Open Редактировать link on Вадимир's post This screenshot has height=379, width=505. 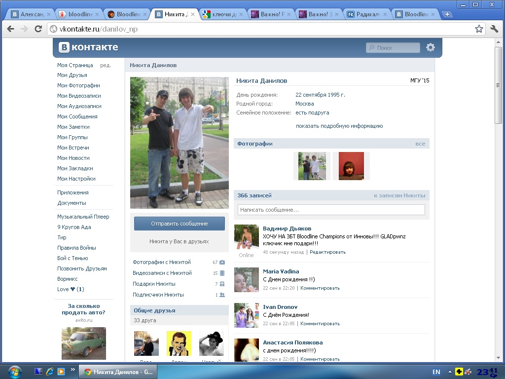coord(327,252)
